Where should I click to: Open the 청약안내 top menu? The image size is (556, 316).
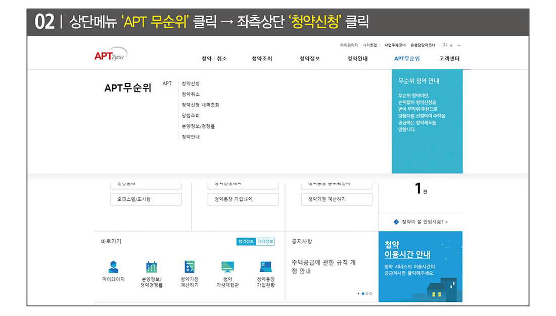pos(357,59)
